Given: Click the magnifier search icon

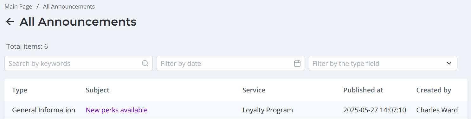Looking at the screenshot, I should 145,63.
